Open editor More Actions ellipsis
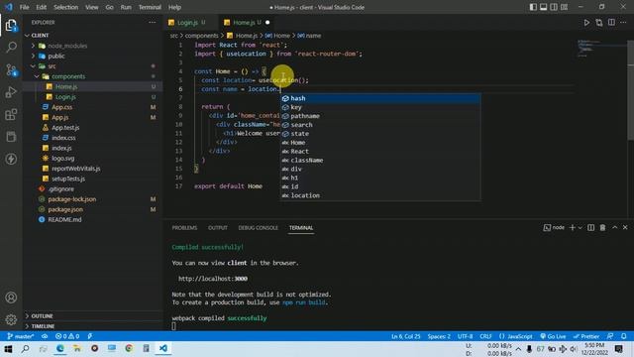 click(x=623, y=23)
